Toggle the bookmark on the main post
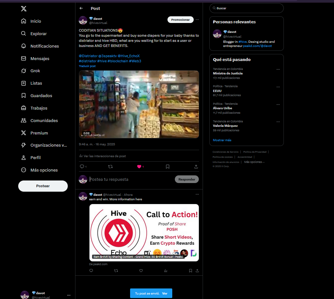Image resolution: width=334 pixels, height=299 pixels. coord(167,166)
